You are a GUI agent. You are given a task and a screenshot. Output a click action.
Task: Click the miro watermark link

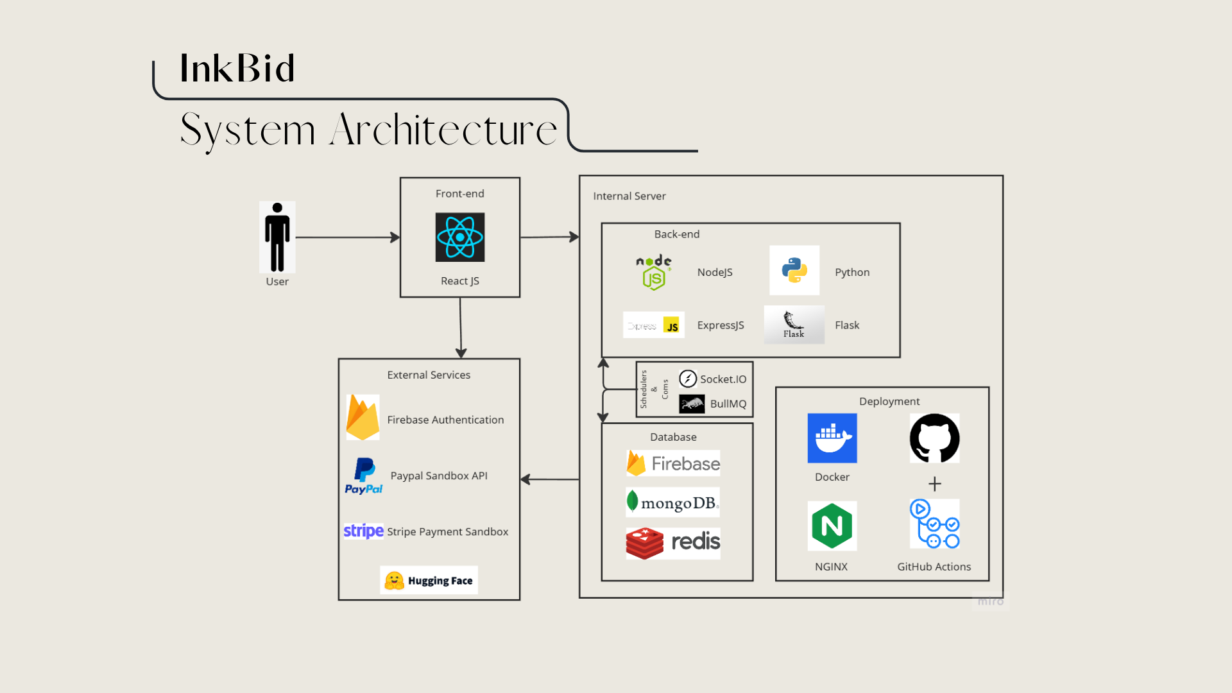click(x=990, y=601)
